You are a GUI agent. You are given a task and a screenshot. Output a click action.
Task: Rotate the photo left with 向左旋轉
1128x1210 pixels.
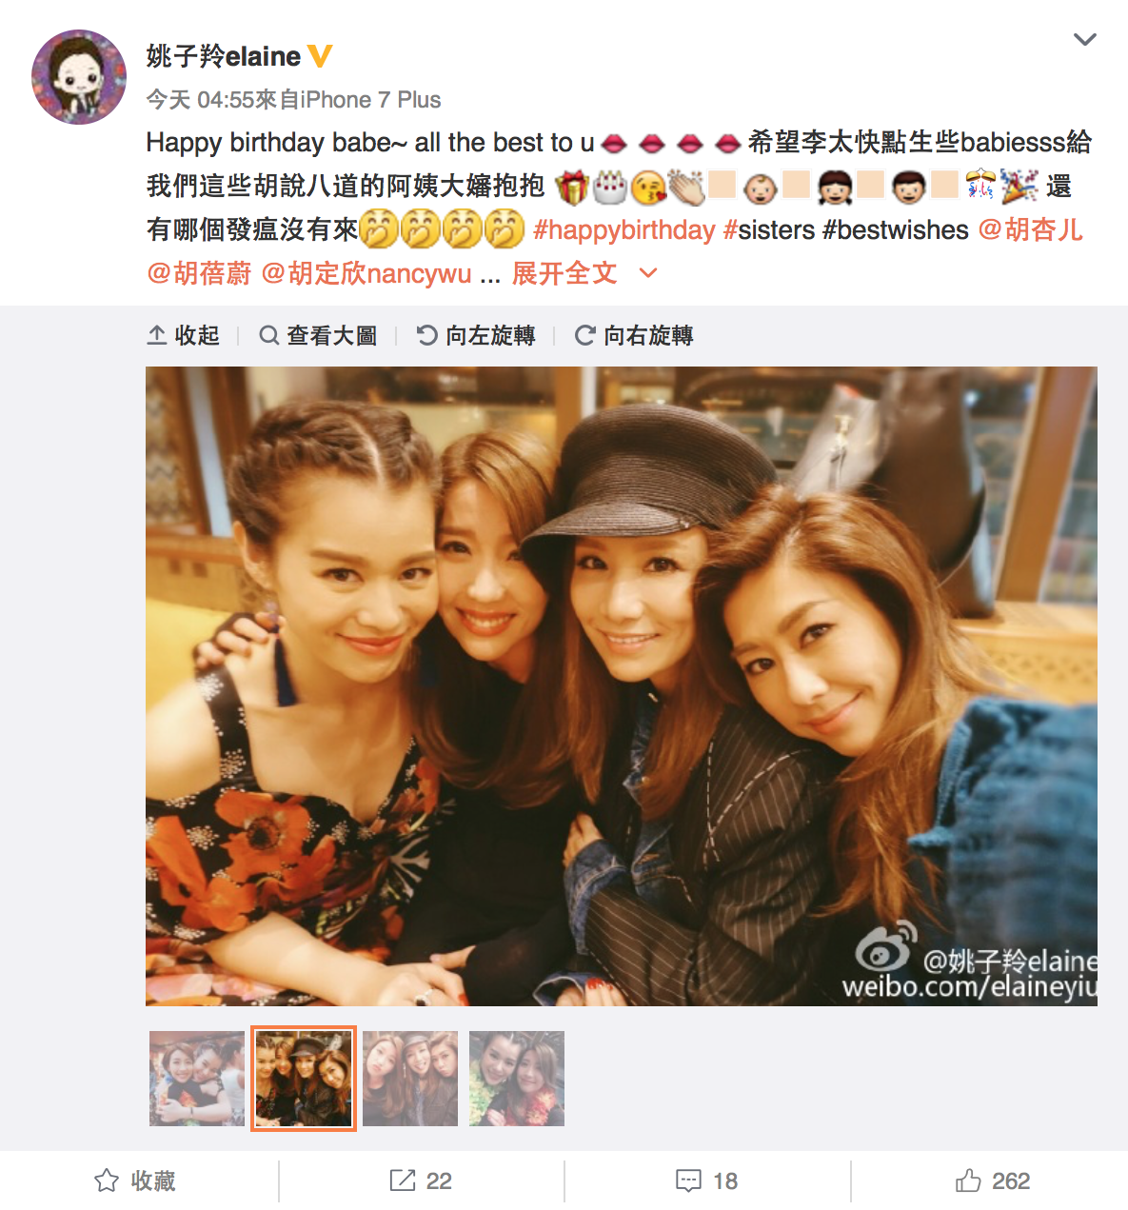coord(476,335)
